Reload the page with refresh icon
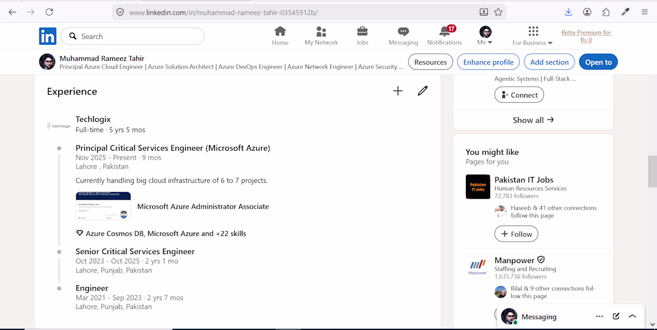This screenshot has width=657, height=330. (49, 12)
